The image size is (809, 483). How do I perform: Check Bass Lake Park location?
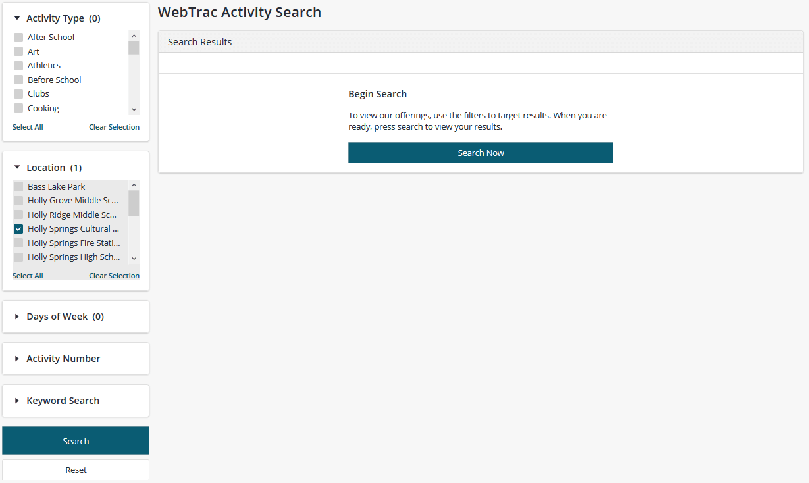point(18,186)
